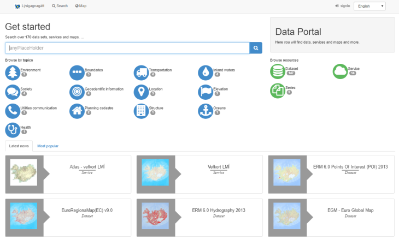The width and height of the screenshot is (399, 240).
Task: Open the Map menu item
Action: [x=81, y=6]
